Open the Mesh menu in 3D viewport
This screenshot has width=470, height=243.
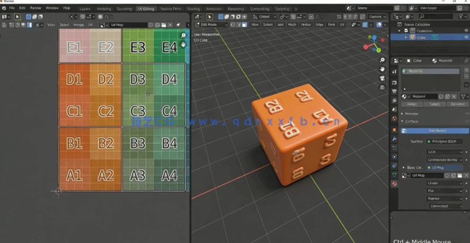[292, 25]
